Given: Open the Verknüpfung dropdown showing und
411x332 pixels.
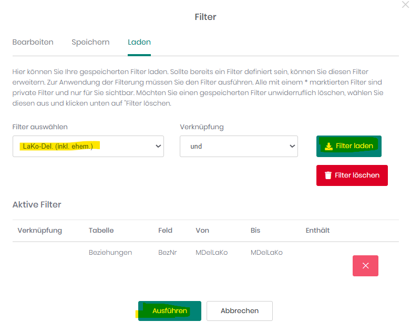Looking at the screenshot, I should coord(239,146).
